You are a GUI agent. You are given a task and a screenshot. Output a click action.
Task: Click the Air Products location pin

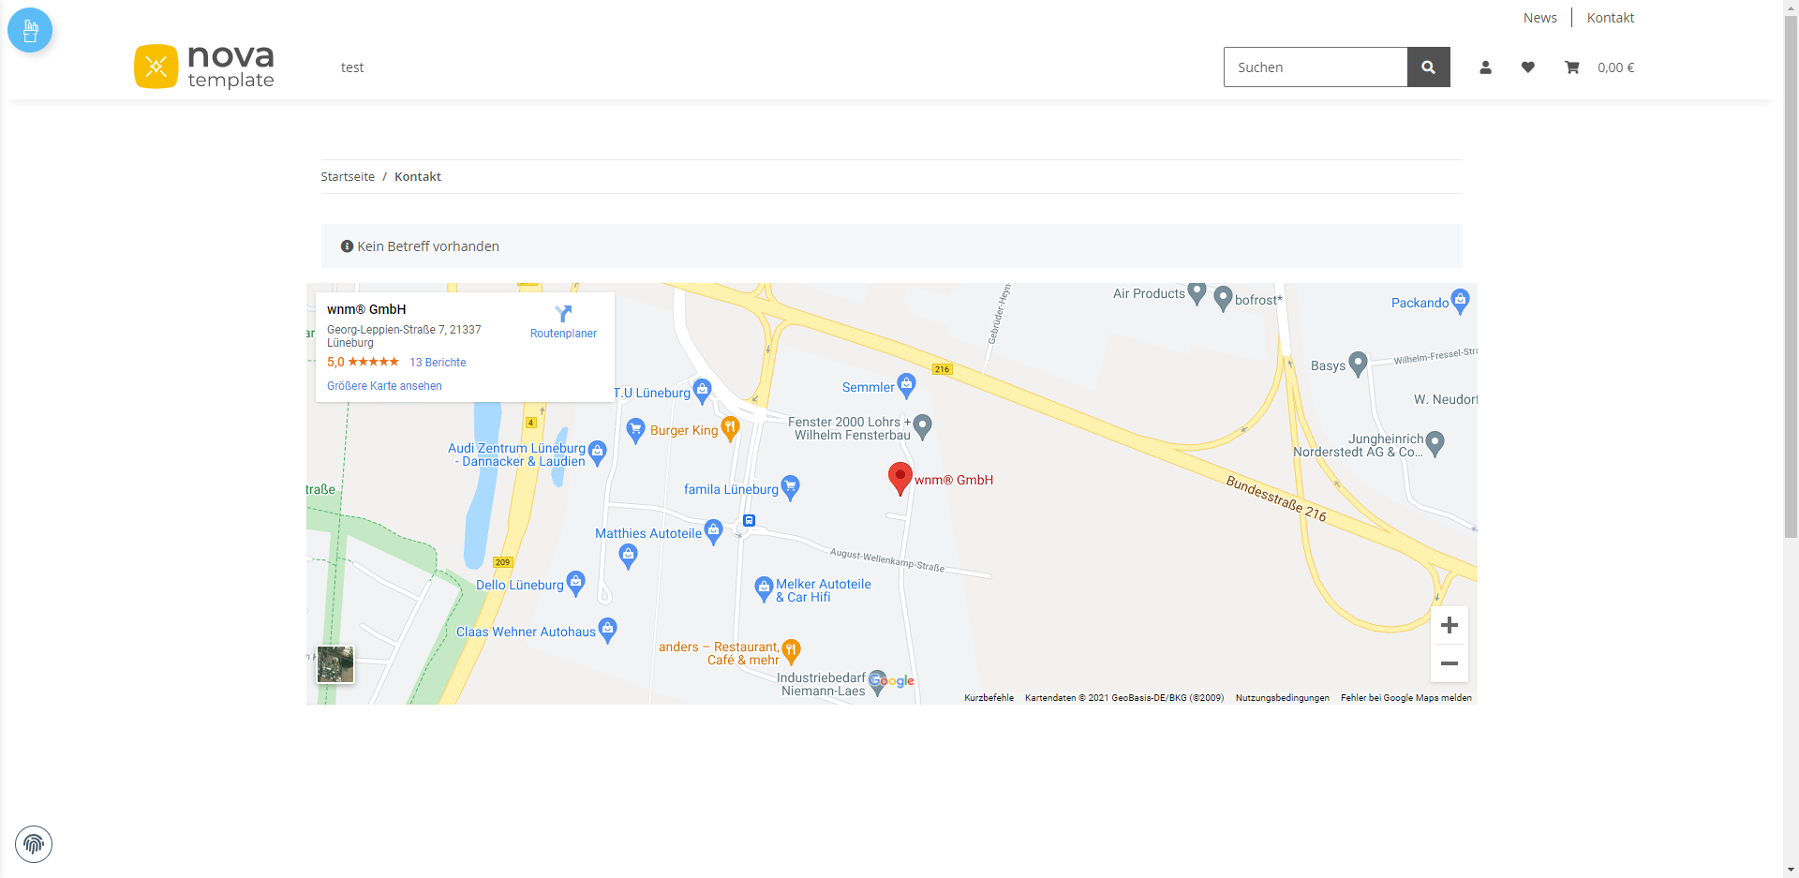tap(1197, 293)
